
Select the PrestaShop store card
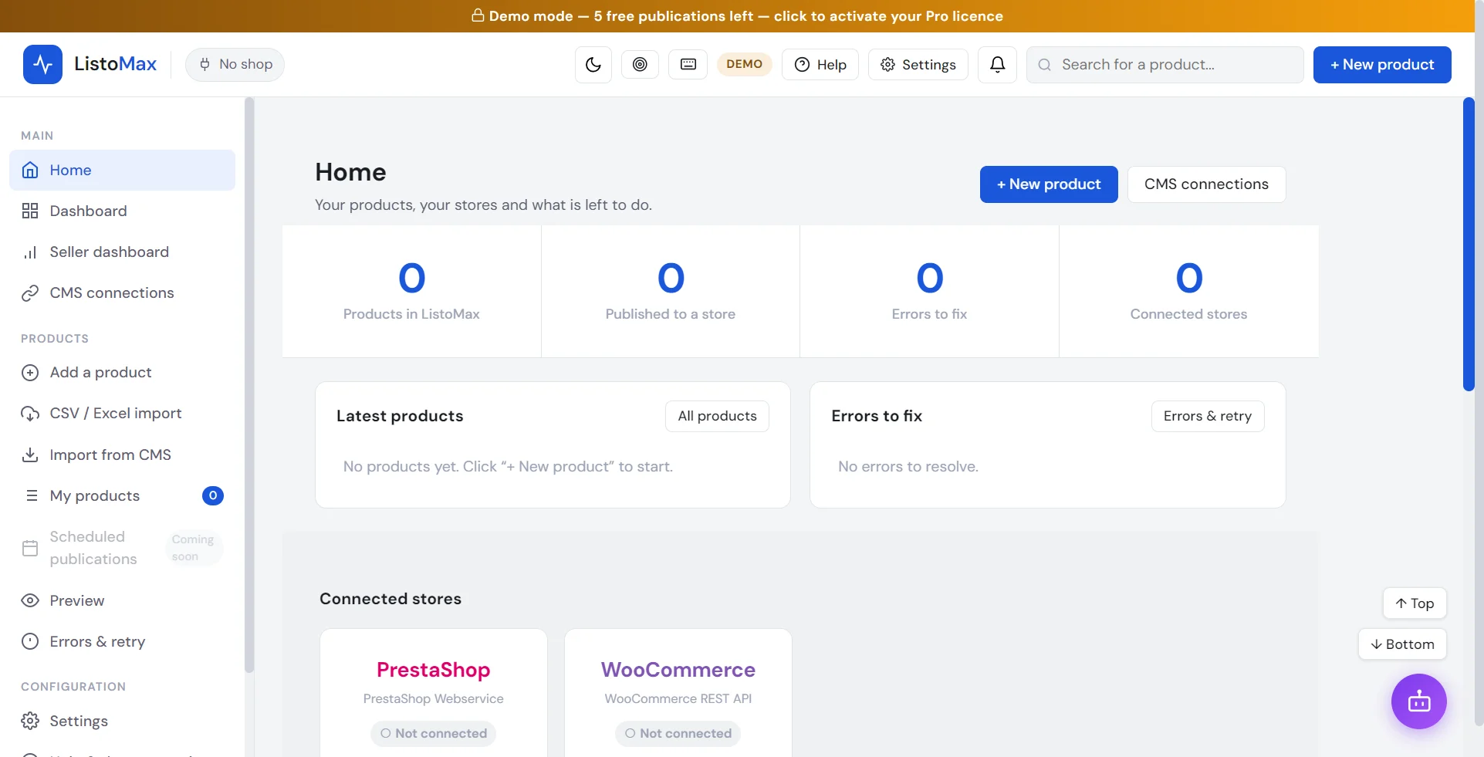click(x=434, y=693)
